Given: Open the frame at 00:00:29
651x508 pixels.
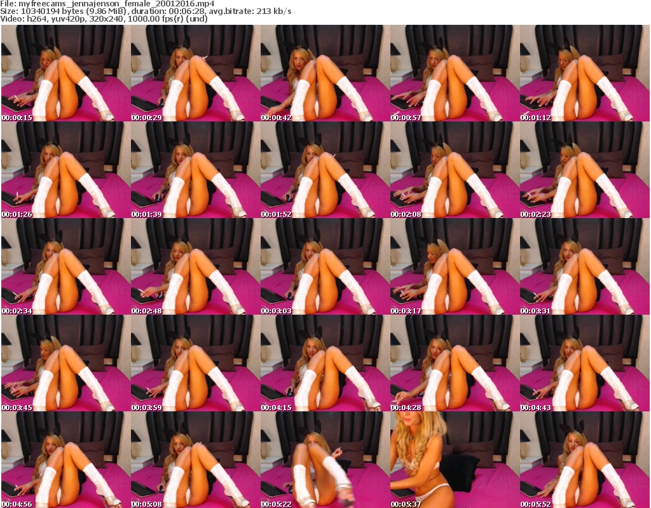Looking at the screenshot, I should [195, 73].
